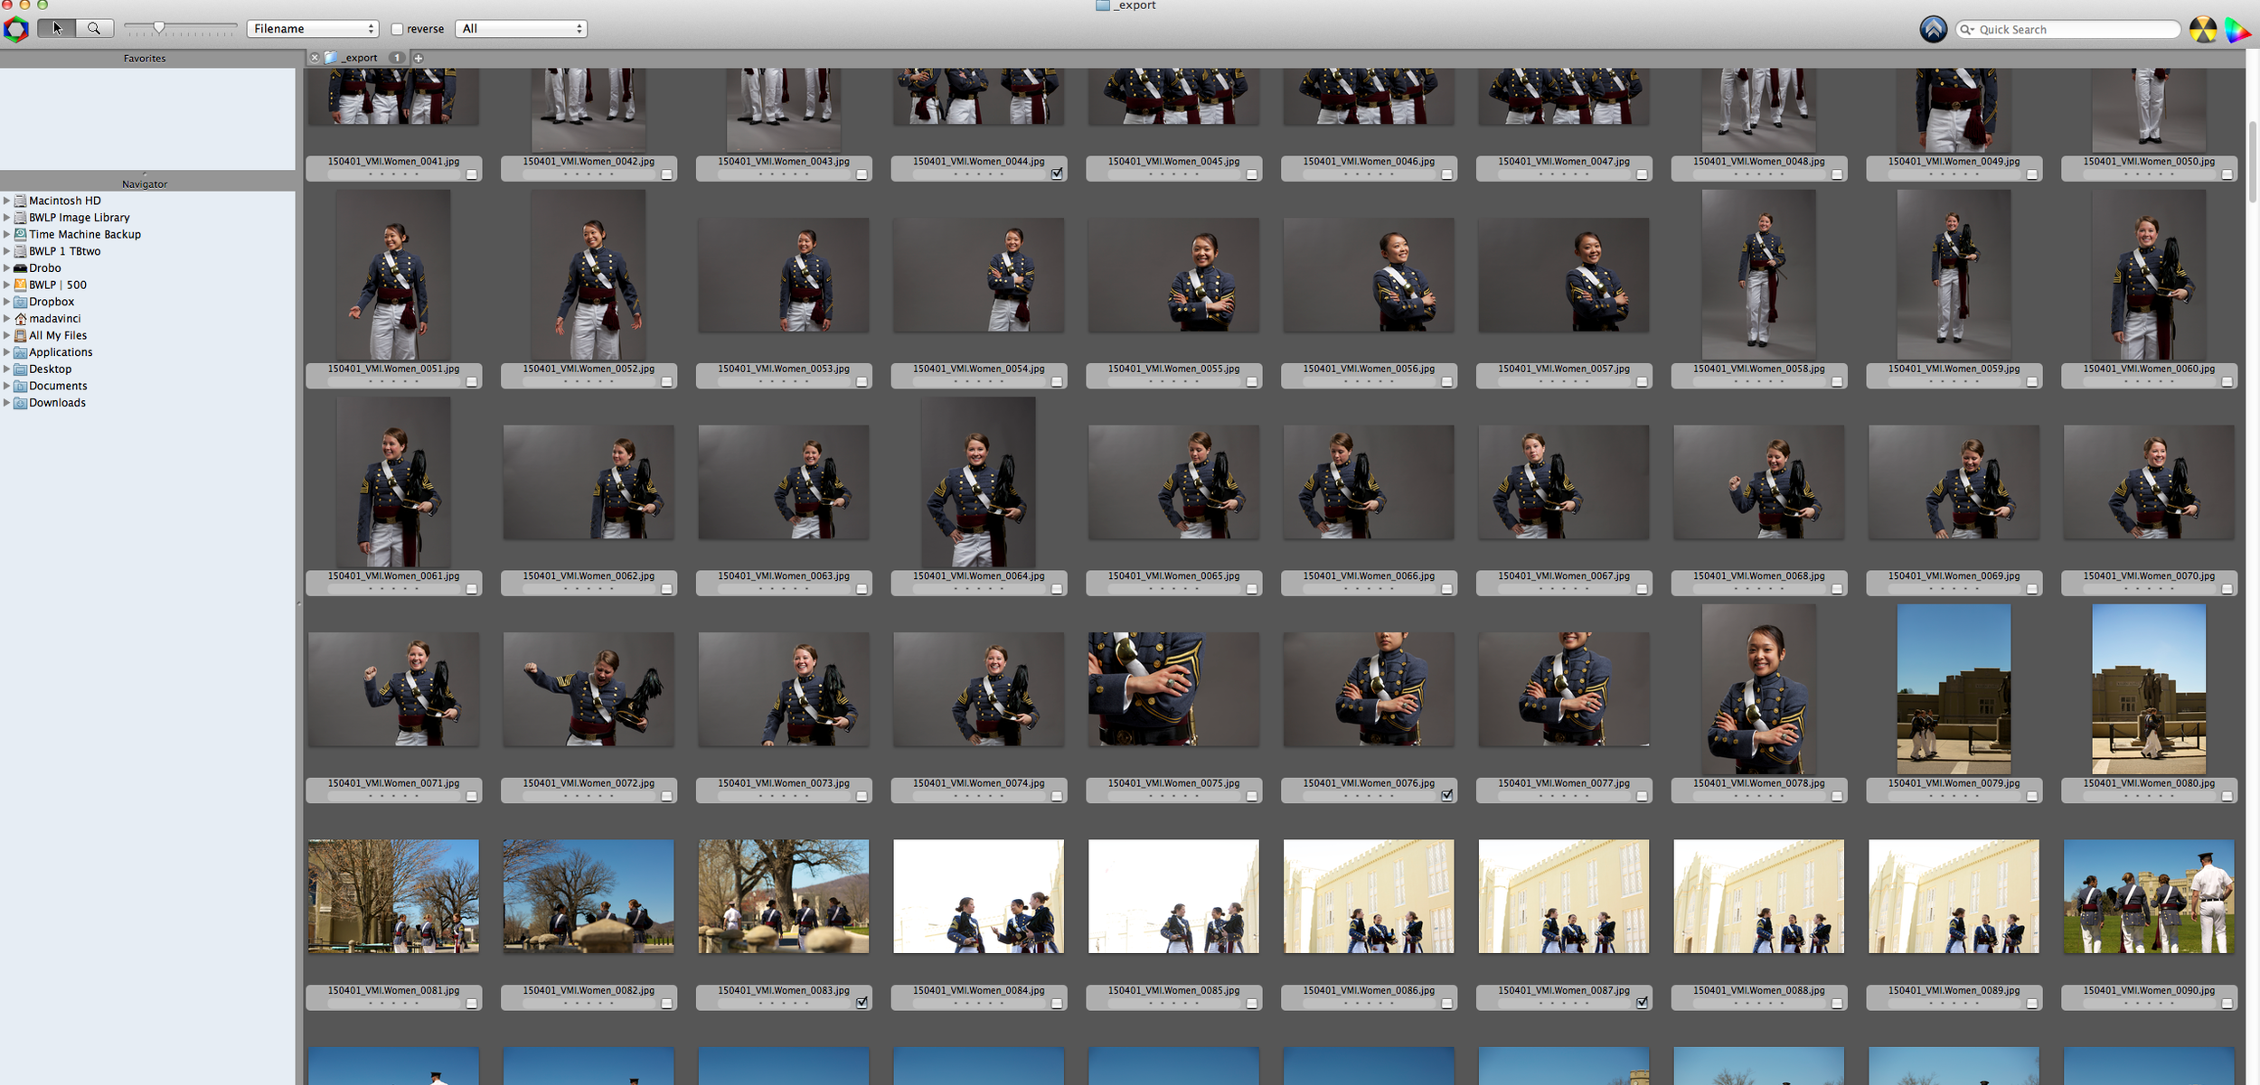
Task: Click filename 150401_VMI.Women_0071.jpg
Action: [393, 783]
